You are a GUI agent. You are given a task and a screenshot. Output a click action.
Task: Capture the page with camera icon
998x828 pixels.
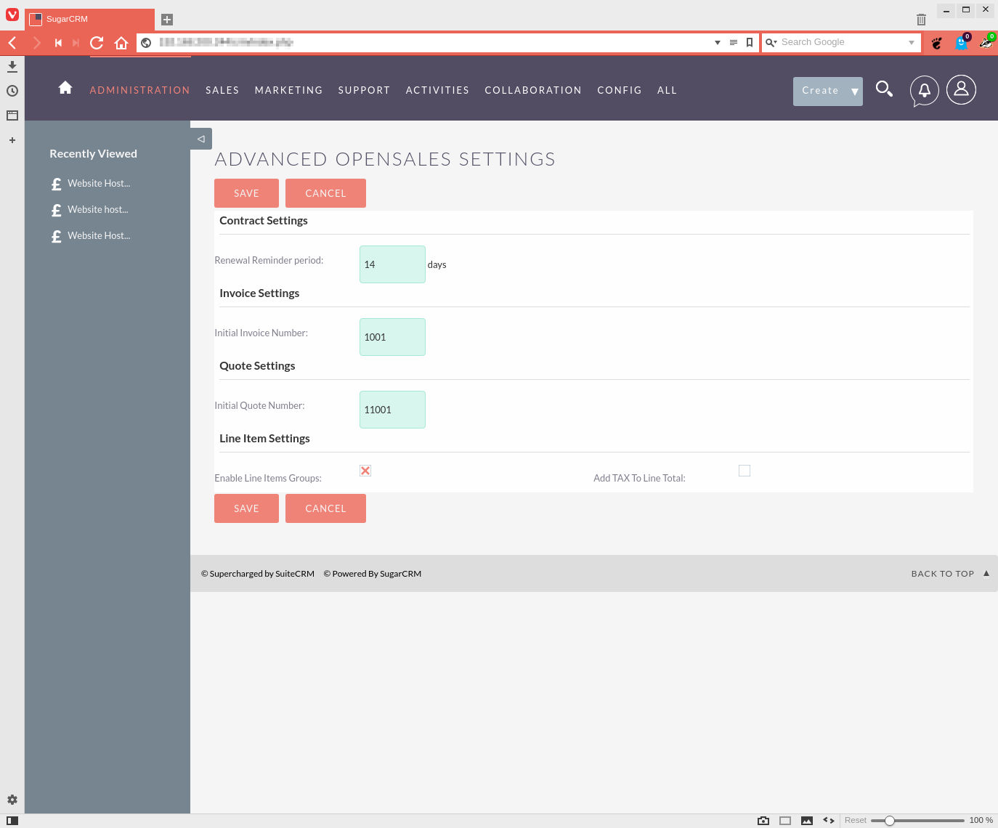pyautogui.click(x=763, y=821)
